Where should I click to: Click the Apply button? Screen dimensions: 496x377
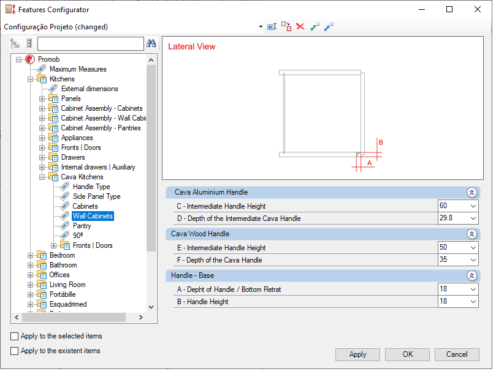(357, 354)
